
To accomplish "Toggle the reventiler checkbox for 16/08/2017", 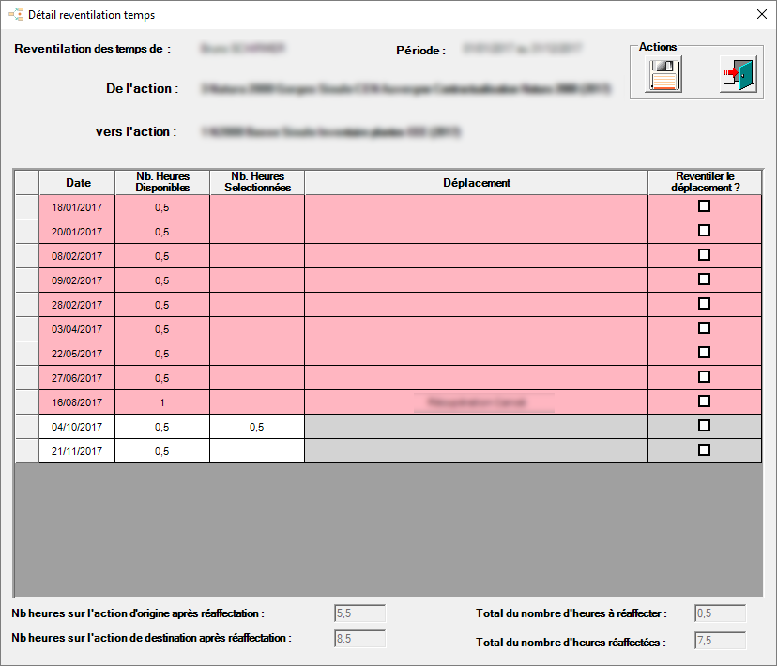I will (704, 401).
